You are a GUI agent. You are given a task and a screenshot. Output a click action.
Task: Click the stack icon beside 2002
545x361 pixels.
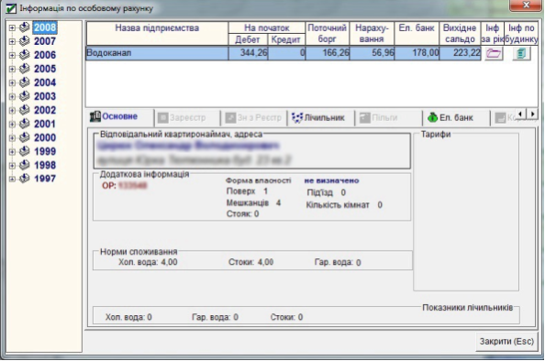pos(25,110)
